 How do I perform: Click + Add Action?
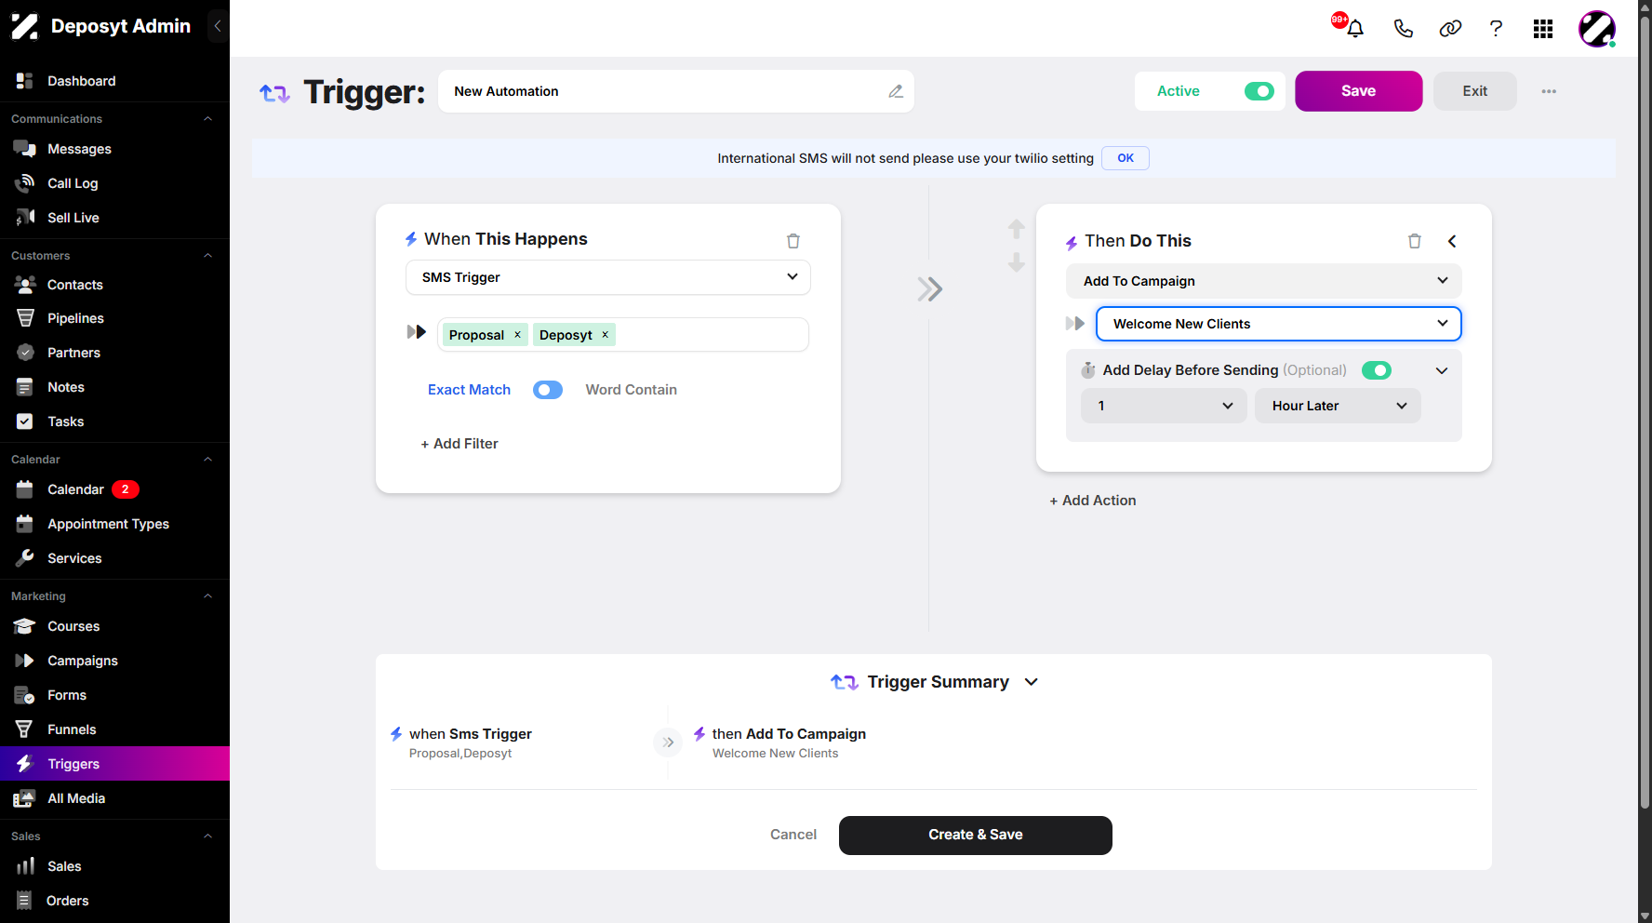coord(1093,501)
